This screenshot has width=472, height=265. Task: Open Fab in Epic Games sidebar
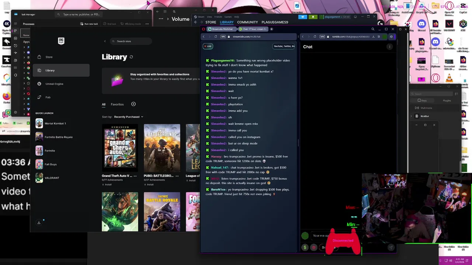[x=48, y=97]
